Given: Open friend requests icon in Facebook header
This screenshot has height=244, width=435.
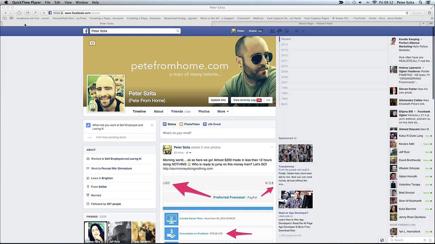Looking at the screenshot, I should (272, 31).
